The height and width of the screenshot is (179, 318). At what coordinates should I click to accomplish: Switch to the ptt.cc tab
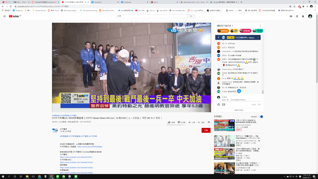point(164,2)
